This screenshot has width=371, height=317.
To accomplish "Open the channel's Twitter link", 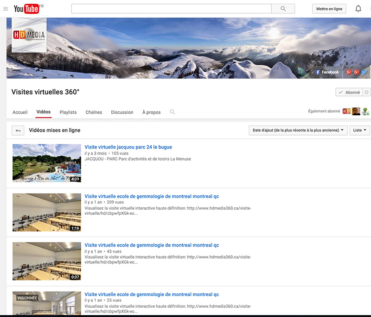I will [x=365, y=72].
